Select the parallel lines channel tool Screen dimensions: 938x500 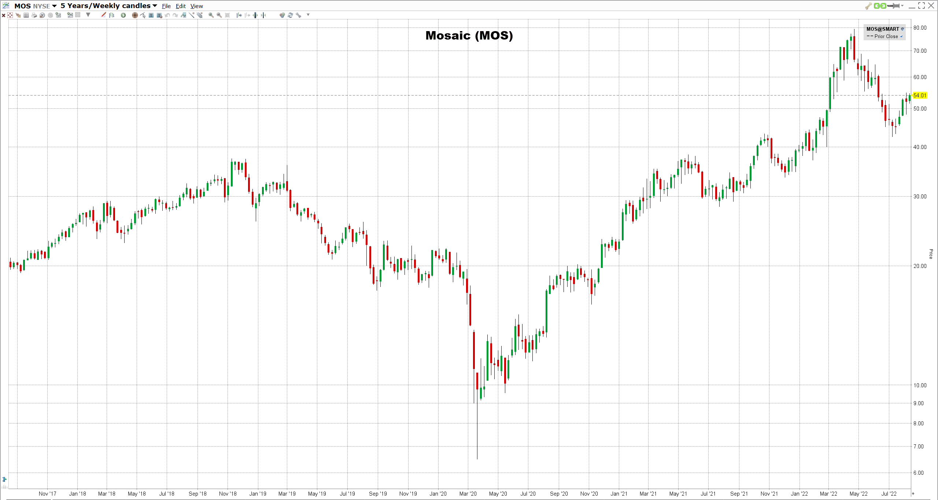pos(200,15)
